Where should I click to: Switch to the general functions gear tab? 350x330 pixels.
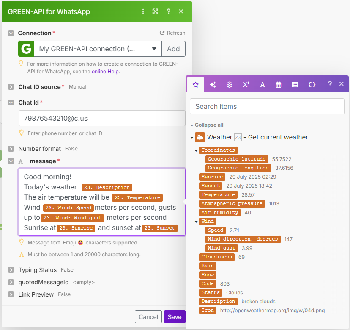click(x=230, y=84)
